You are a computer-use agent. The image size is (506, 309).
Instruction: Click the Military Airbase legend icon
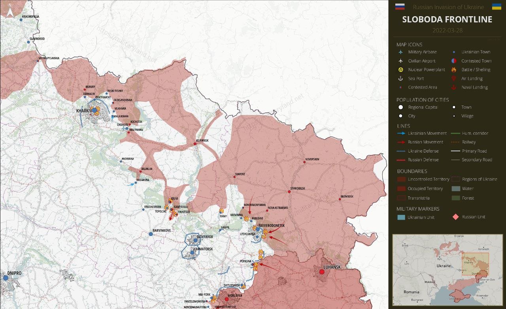tap(400, 52)
